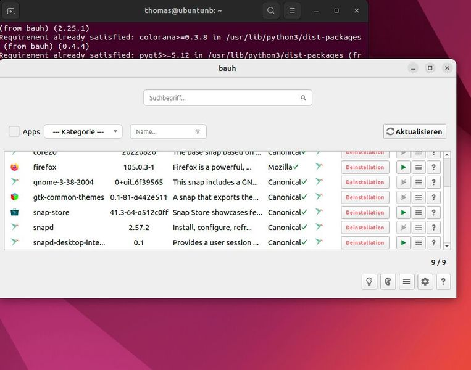Select the snapd package name
This screenshot has width=471, height=370.
click(x=43, y=228)
